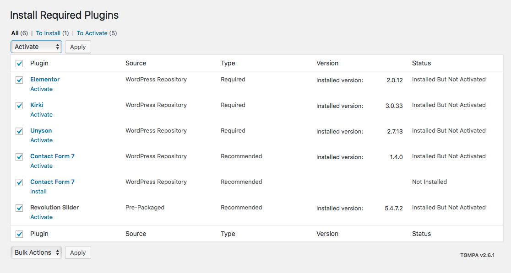
Task: Click Activate link under Revolution Slider
Action: pos(41,217)
